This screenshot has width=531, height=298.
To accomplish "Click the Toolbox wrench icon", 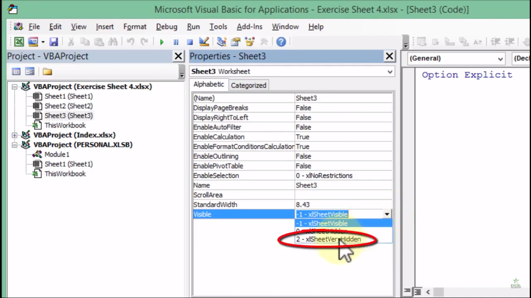I will [x=264, y=42].
